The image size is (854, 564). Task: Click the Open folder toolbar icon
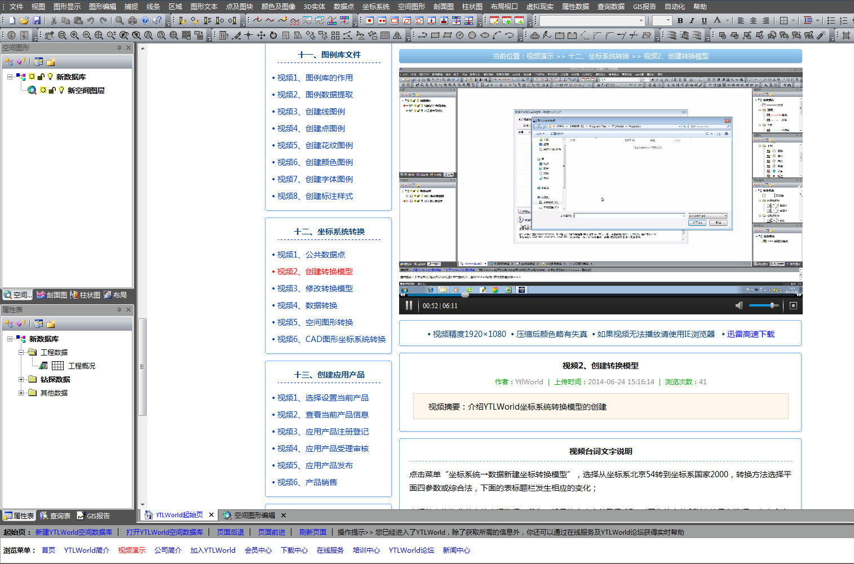click(24, 20)
